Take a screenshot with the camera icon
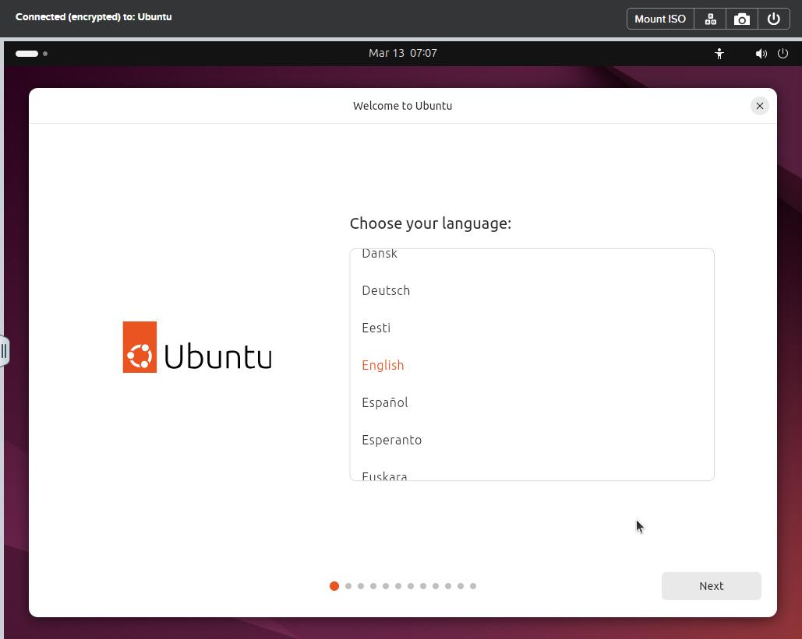The height and width of the screenshot is (639, 802). coord(742,19)
